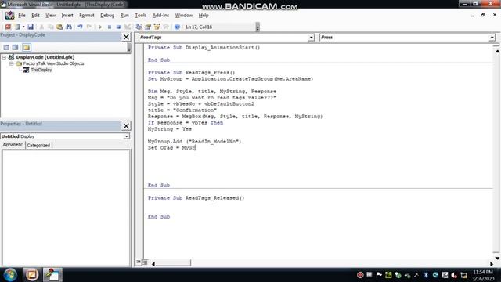Open the Run menu
Viewport: 501px width, 282px height.
click(x=124, y=16)
